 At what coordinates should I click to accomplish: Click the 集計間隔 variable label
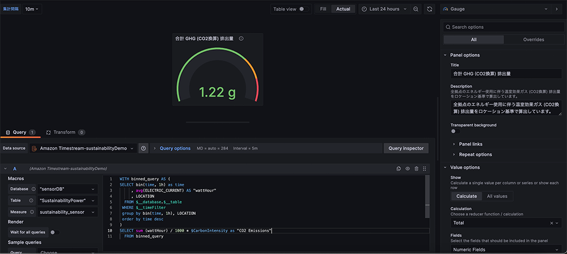(x=11, y=9)
